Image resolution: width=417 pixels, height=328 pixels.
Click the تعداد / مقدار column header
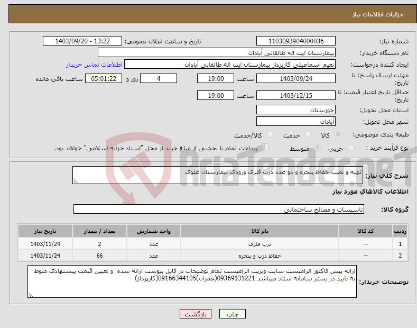[x=99, y=231]
